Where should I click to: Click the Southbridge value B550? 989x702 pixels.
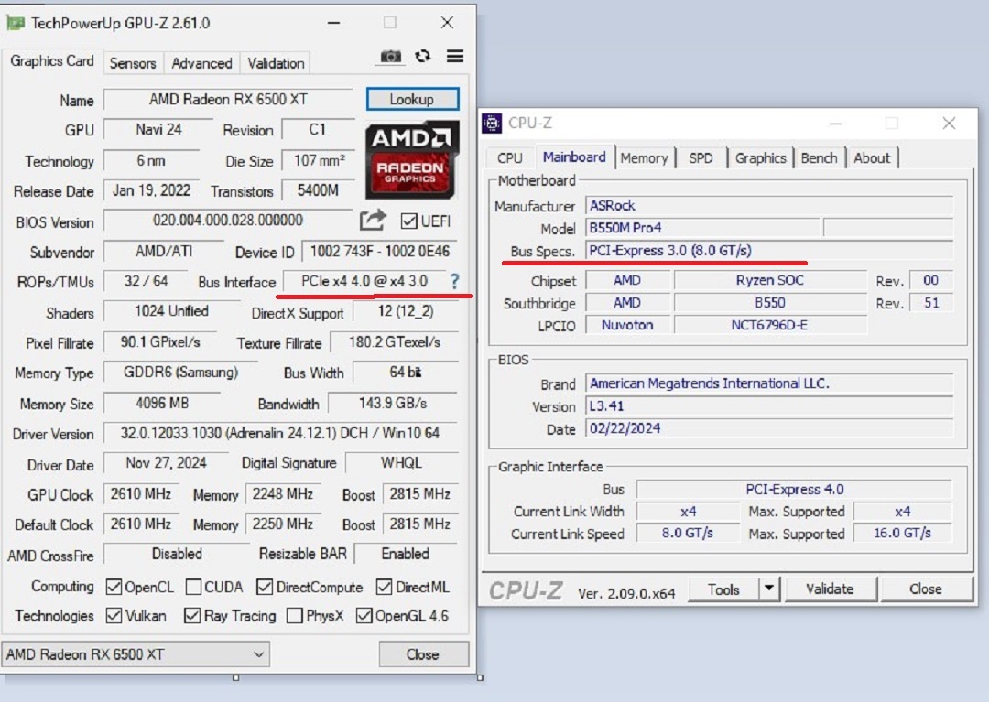tap(769, 303)
